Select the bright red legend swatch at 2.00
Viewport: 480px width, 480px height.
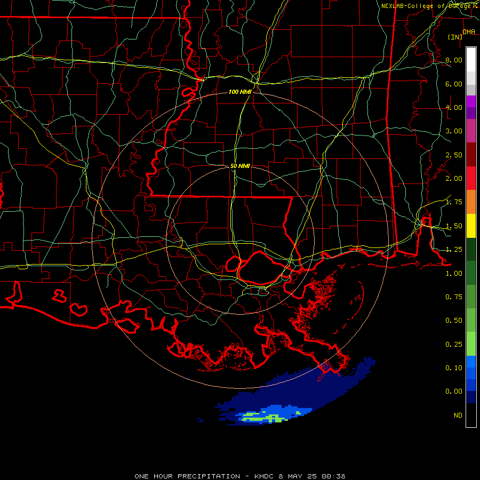coord(471,178)
